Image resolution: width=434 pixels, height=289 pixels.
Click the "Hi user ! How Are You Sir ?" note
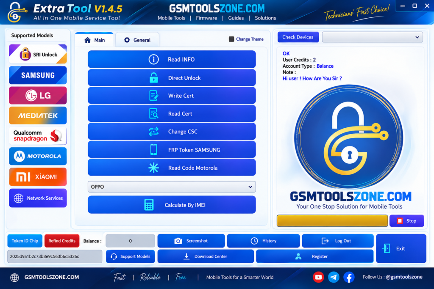pyautogui.click(x=312, y=78)
